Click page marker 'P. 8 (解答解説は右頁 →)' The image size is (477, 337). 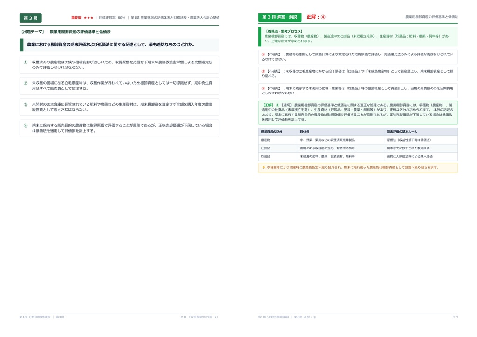[199, 317]
